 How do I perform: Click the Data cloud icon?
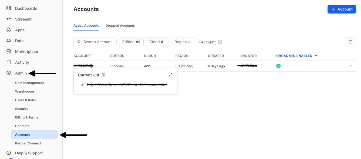click(9, 41)
